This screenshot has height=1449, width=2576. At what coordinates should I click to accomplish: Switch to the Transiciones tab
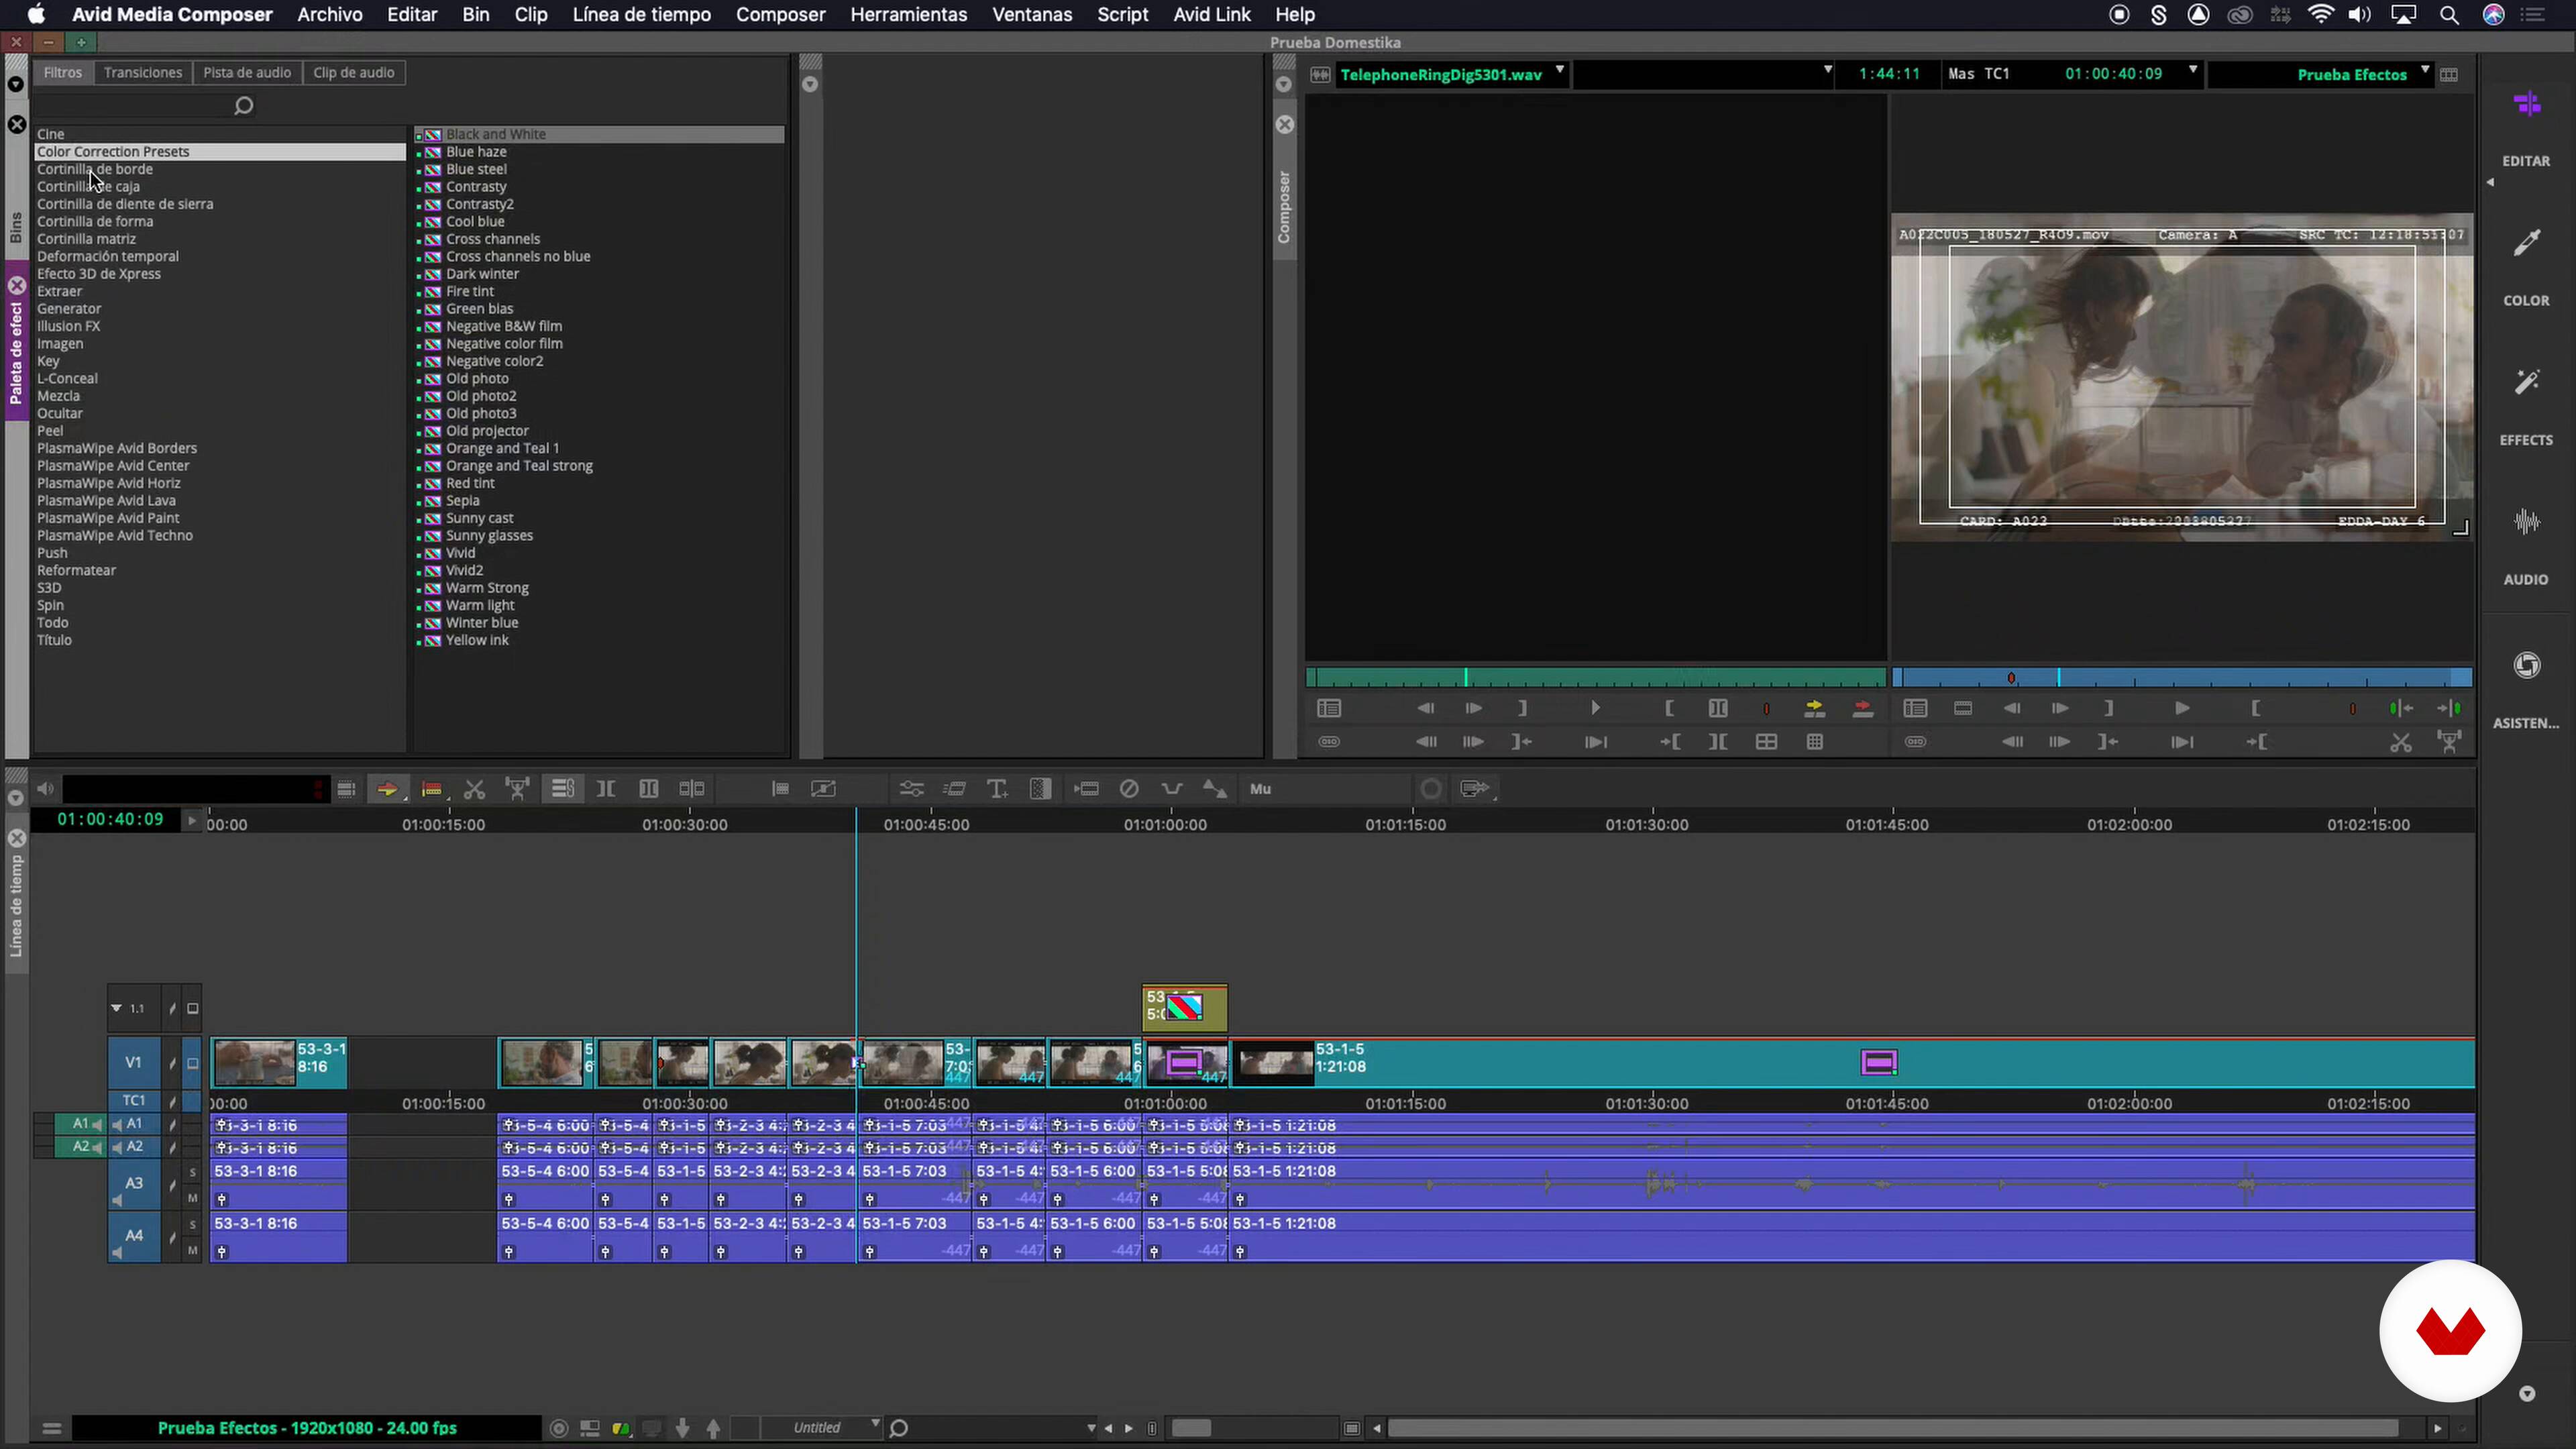143,73
